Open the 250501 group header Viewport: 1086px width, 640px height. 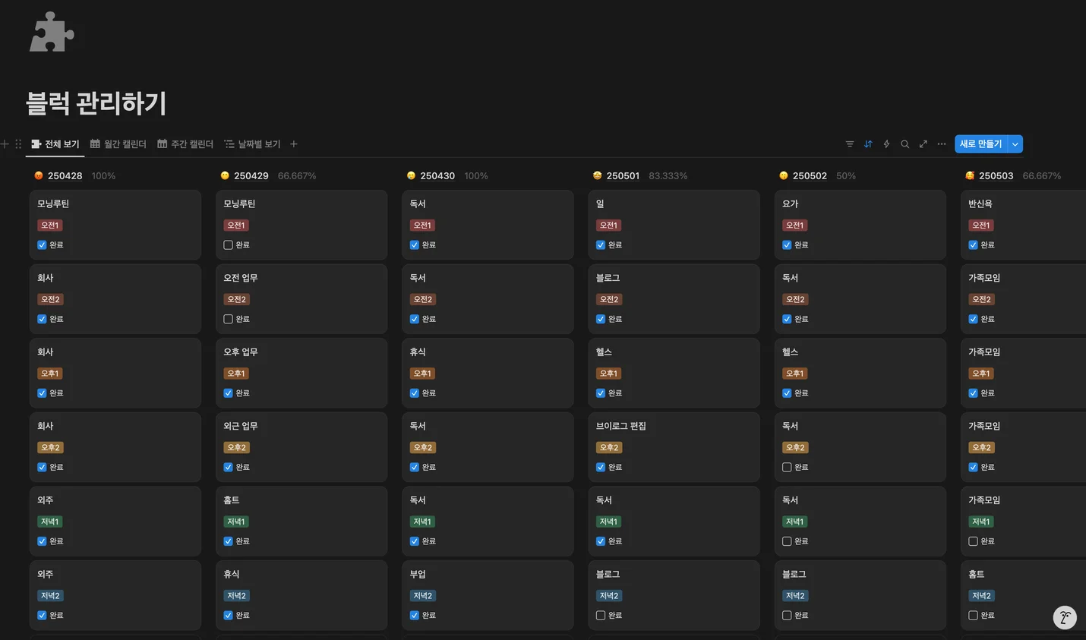[623, 175]
